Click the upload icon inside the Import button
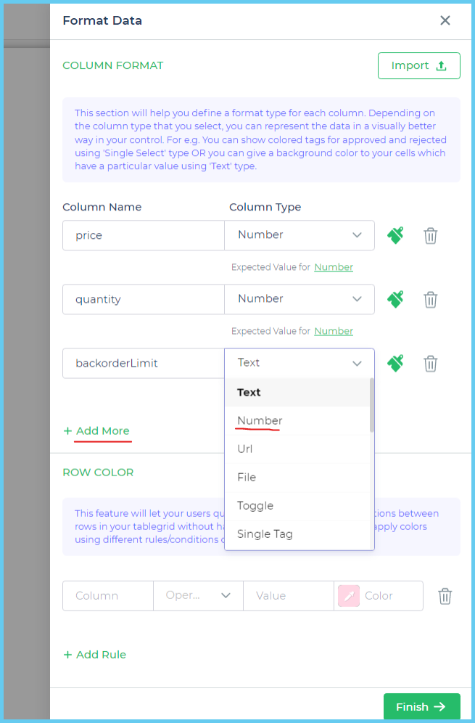This screenshot has height=723, width=475. (x=440, y=65)
